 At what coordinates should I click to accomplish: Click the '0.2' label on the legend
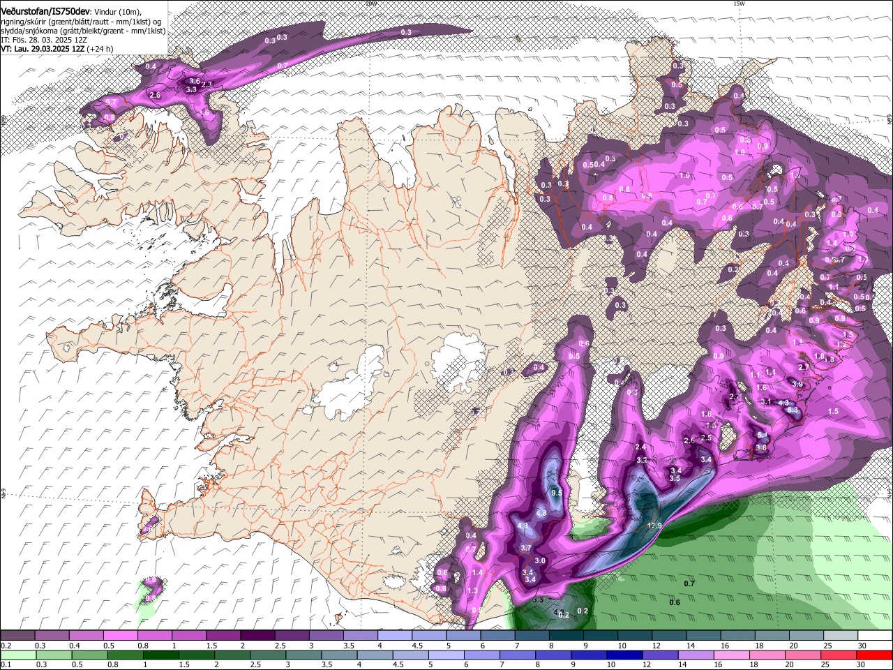tap(5, 646)
